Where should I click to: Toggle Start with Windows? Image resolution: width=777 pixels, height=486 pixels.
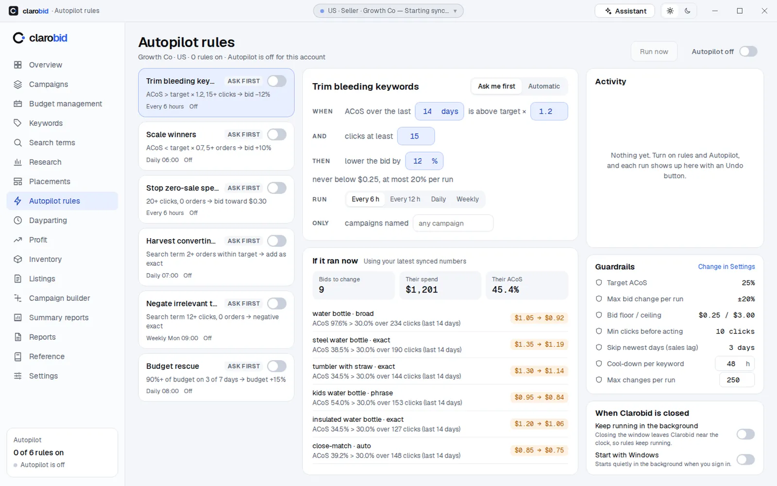(745, 459)
